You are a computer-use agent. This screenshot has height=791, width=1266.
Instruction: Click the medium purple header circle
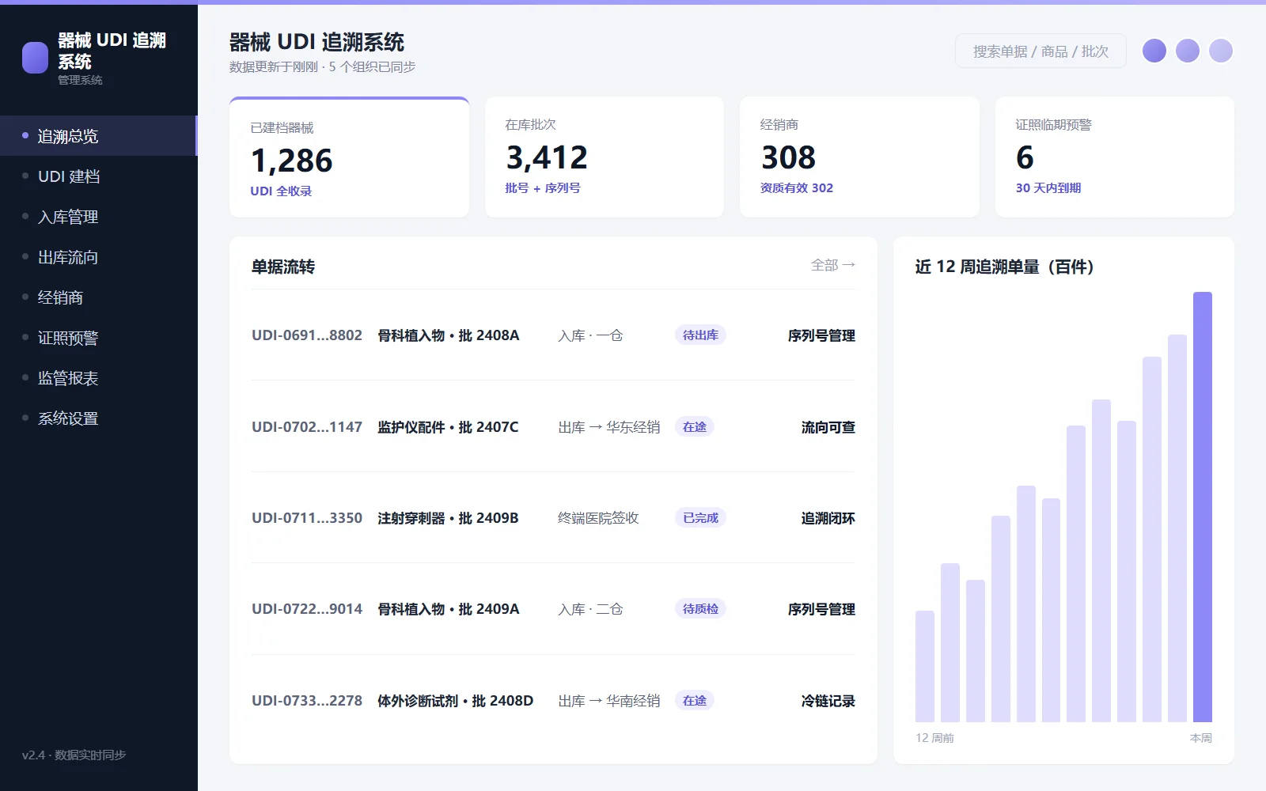[1188, 51]
